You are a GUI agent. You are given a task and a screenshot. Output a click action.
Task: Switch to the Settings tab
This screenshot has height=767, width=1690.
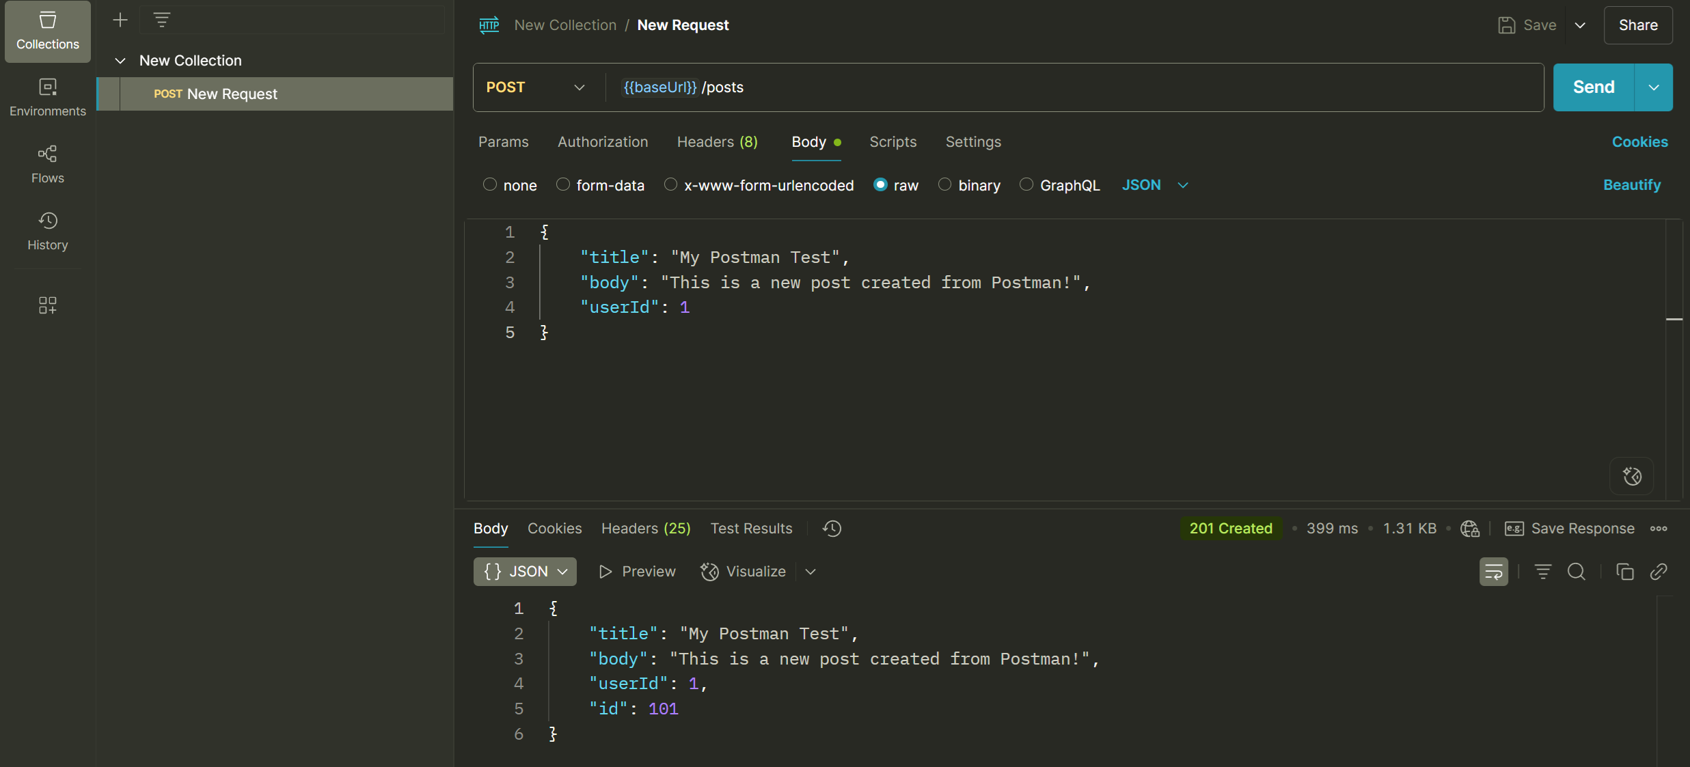[973, 142]
